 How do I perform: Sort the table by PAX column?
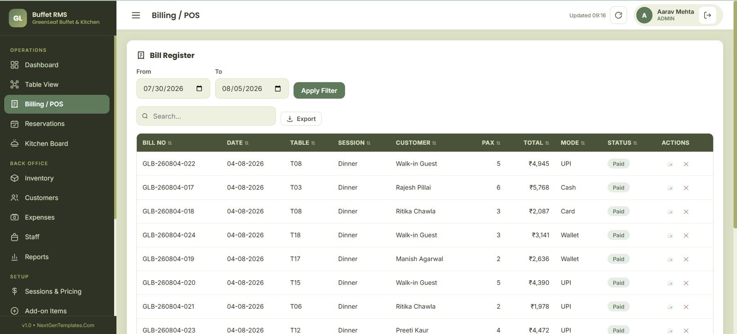[491, 143]
